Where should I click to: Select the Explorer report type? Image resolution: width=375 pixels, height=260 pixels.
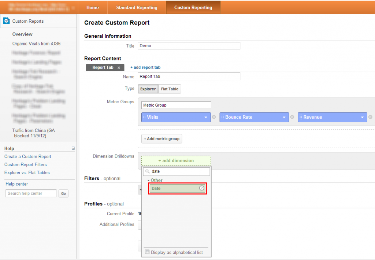(x=148, y=89)
